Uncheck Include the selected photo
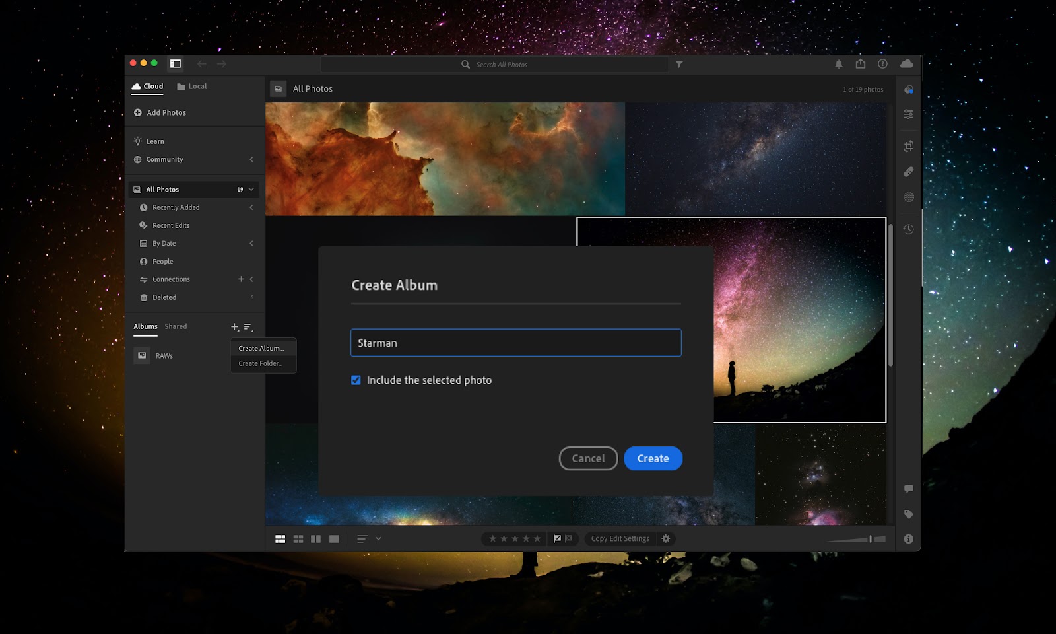The height and width of the screenshot is (634, 1056). click(x=356, y=380)
